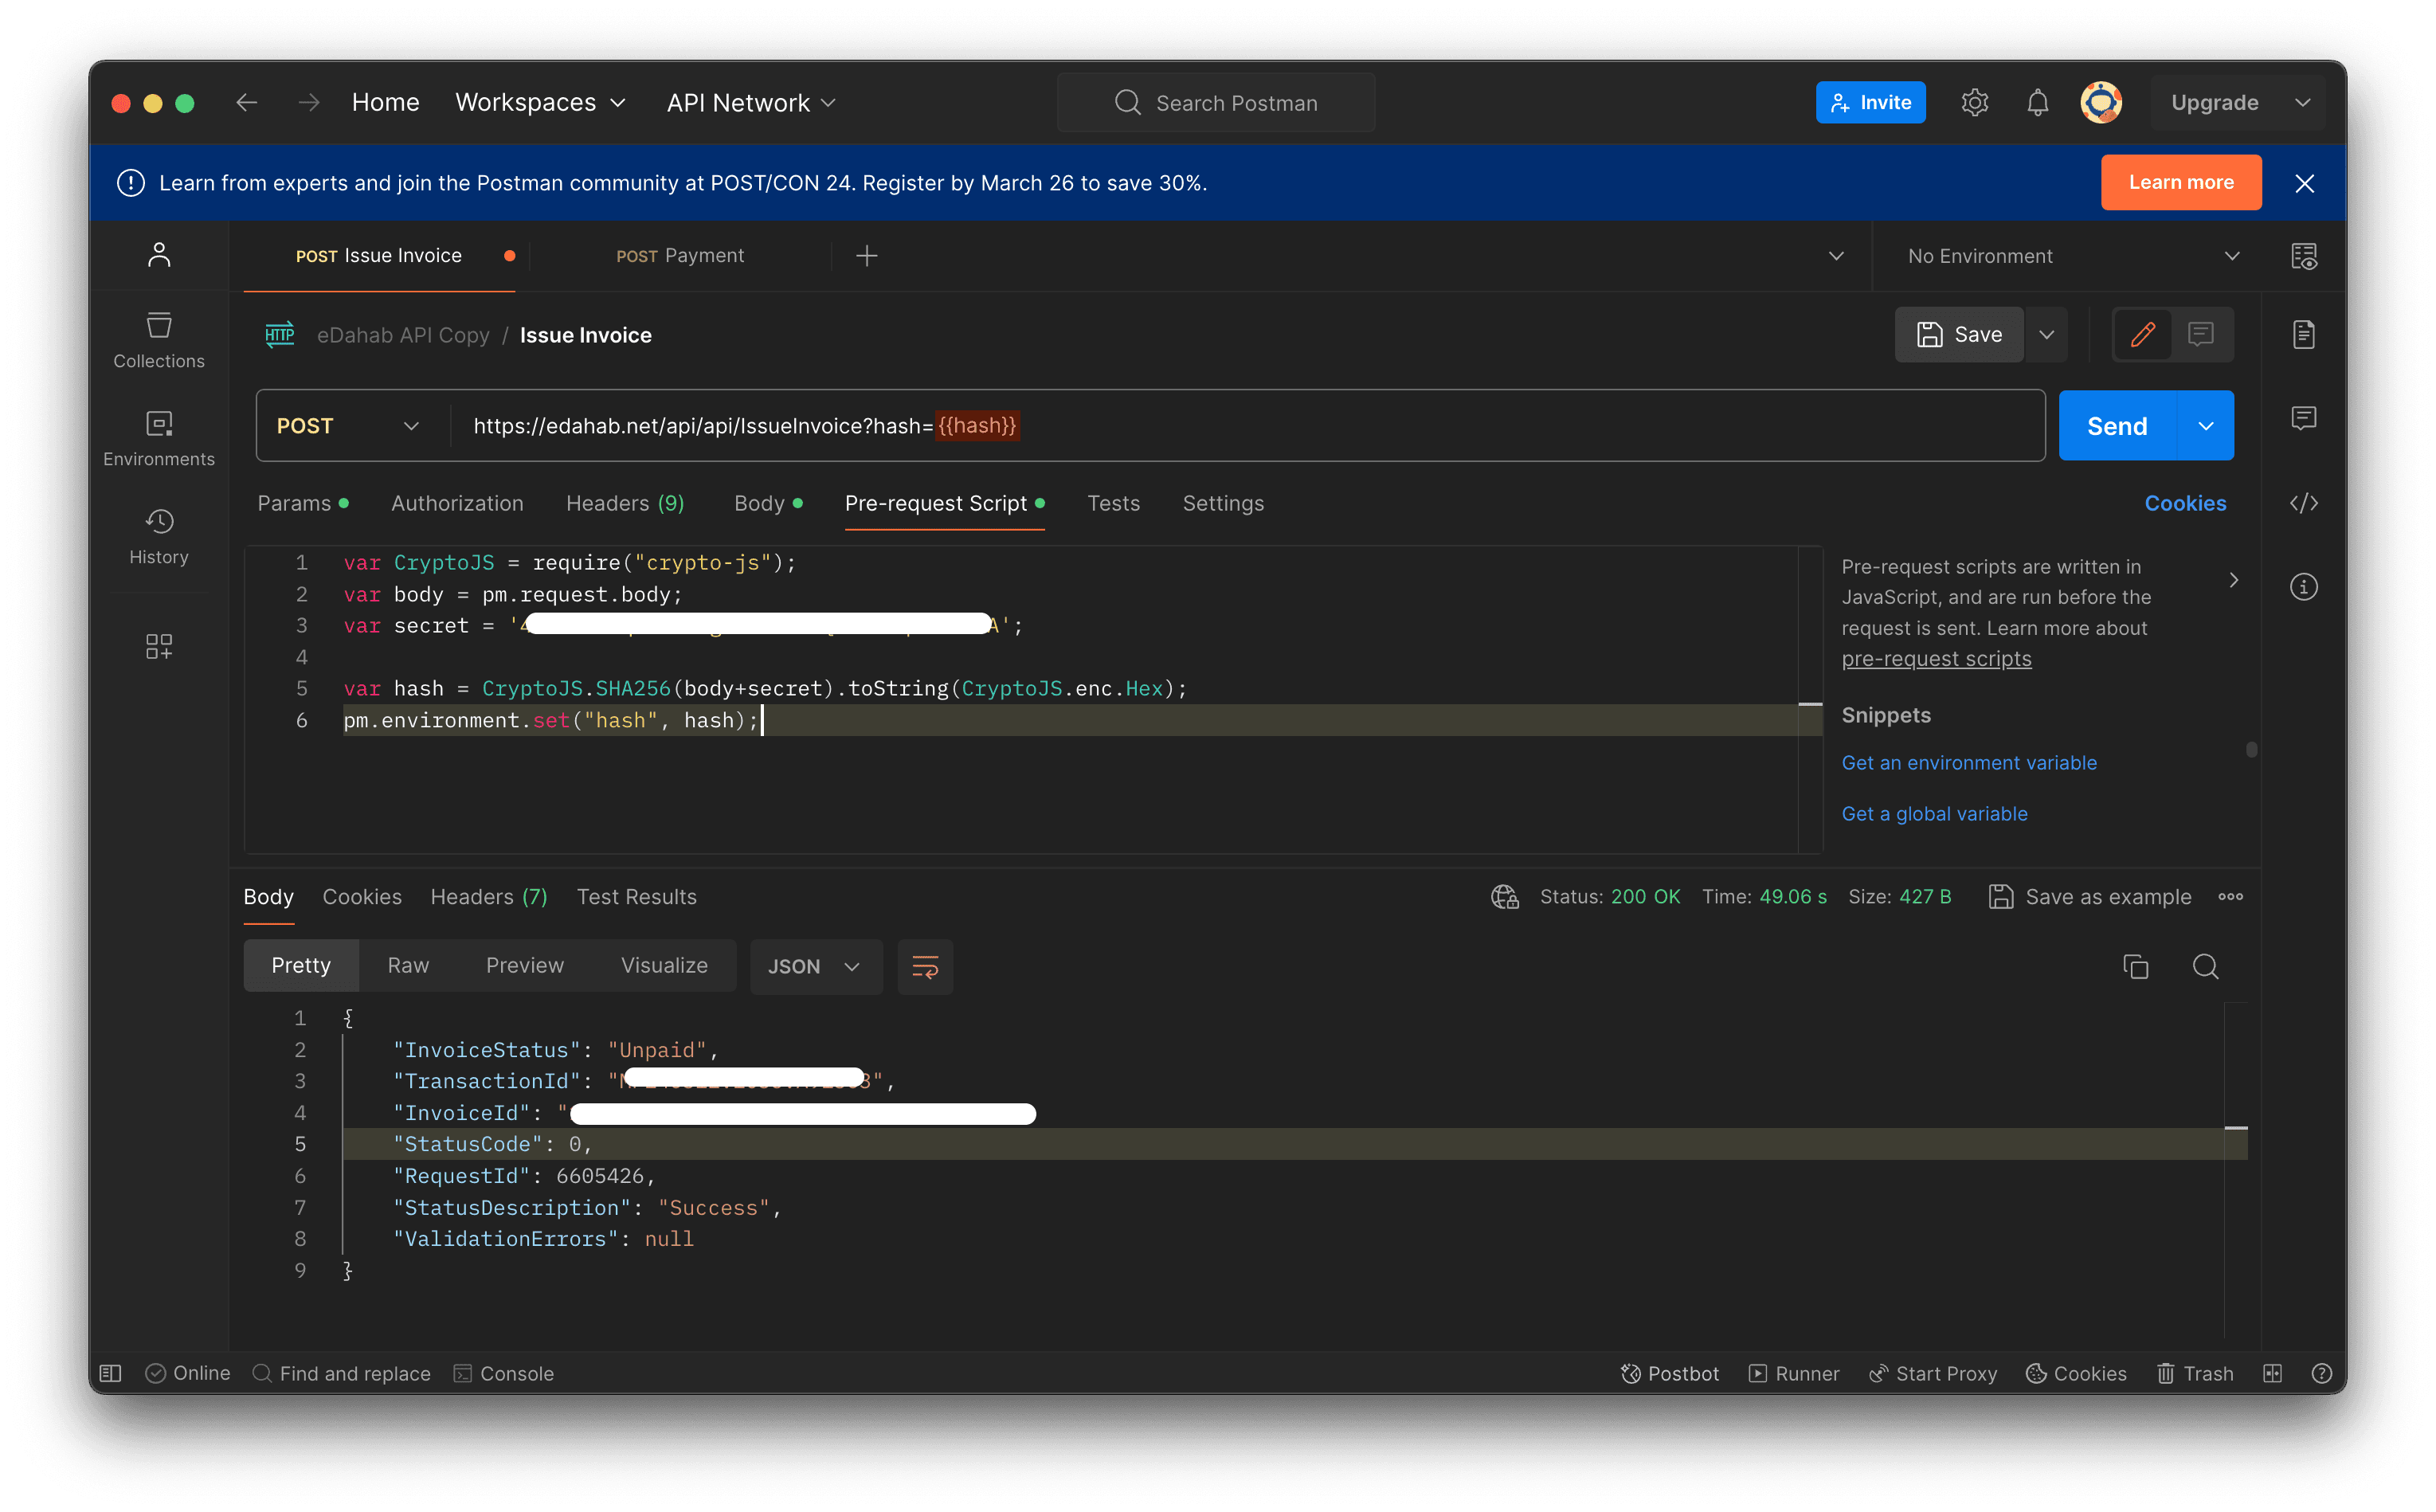Open the comments icon in right sidebar
2436x1512 pixels.
pos(2304,418)
